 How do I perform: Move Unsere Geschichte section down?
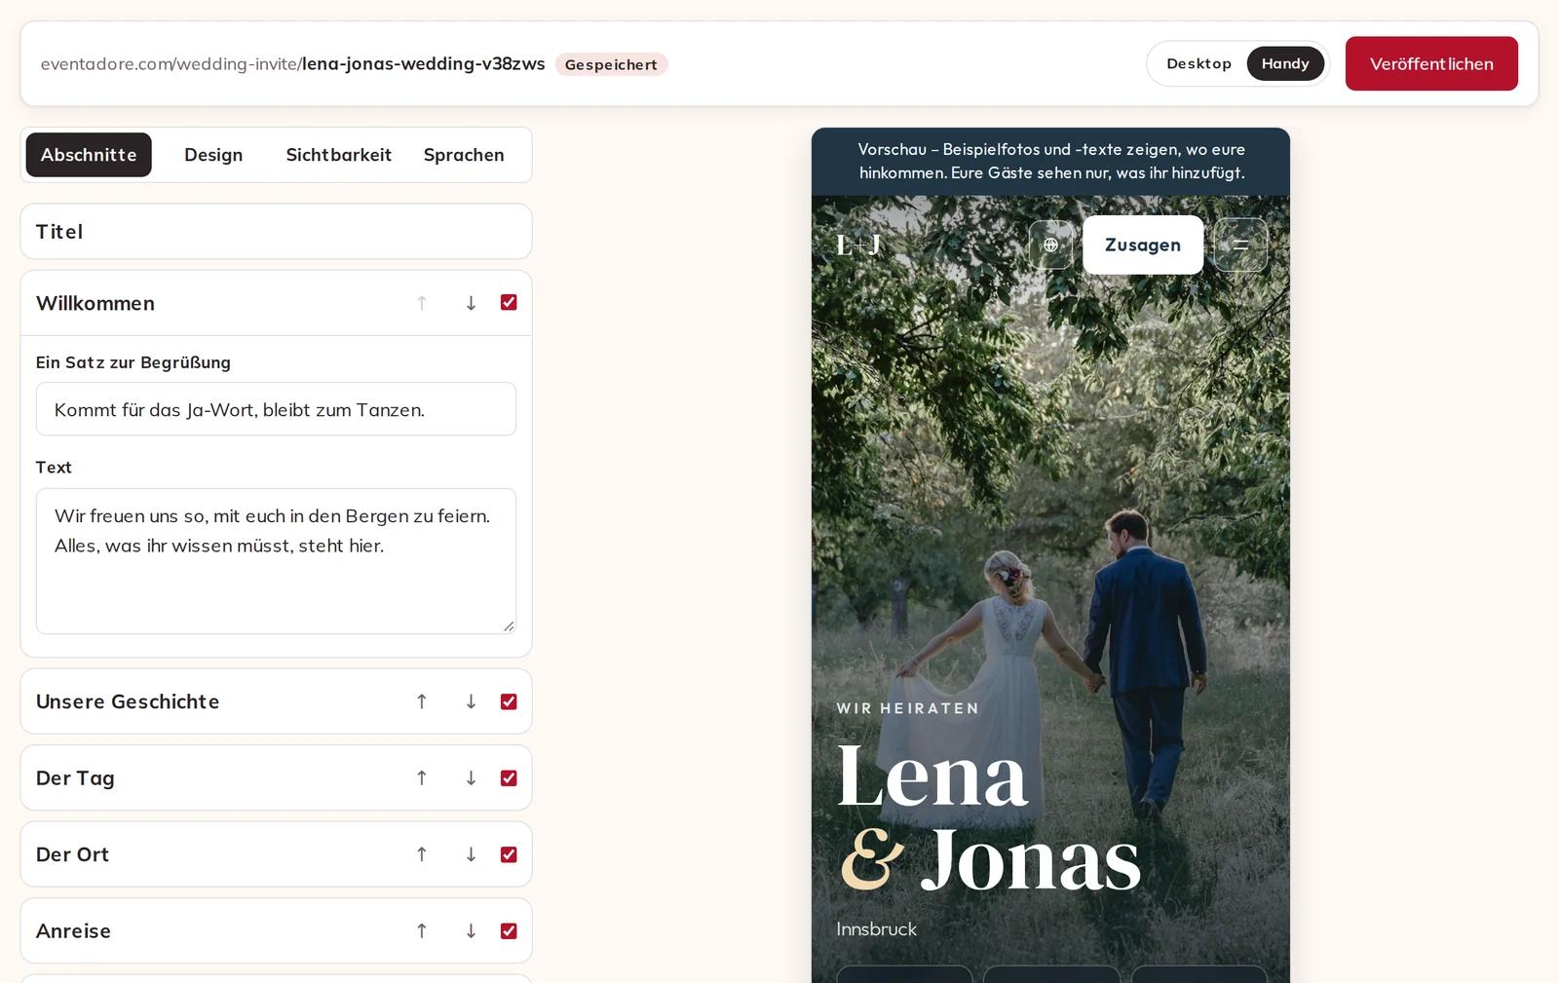471,701
